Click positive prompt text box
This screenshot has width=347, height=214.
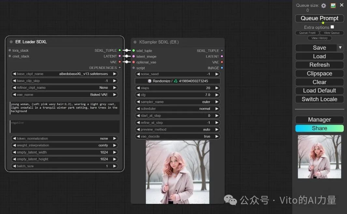point(65,108)
